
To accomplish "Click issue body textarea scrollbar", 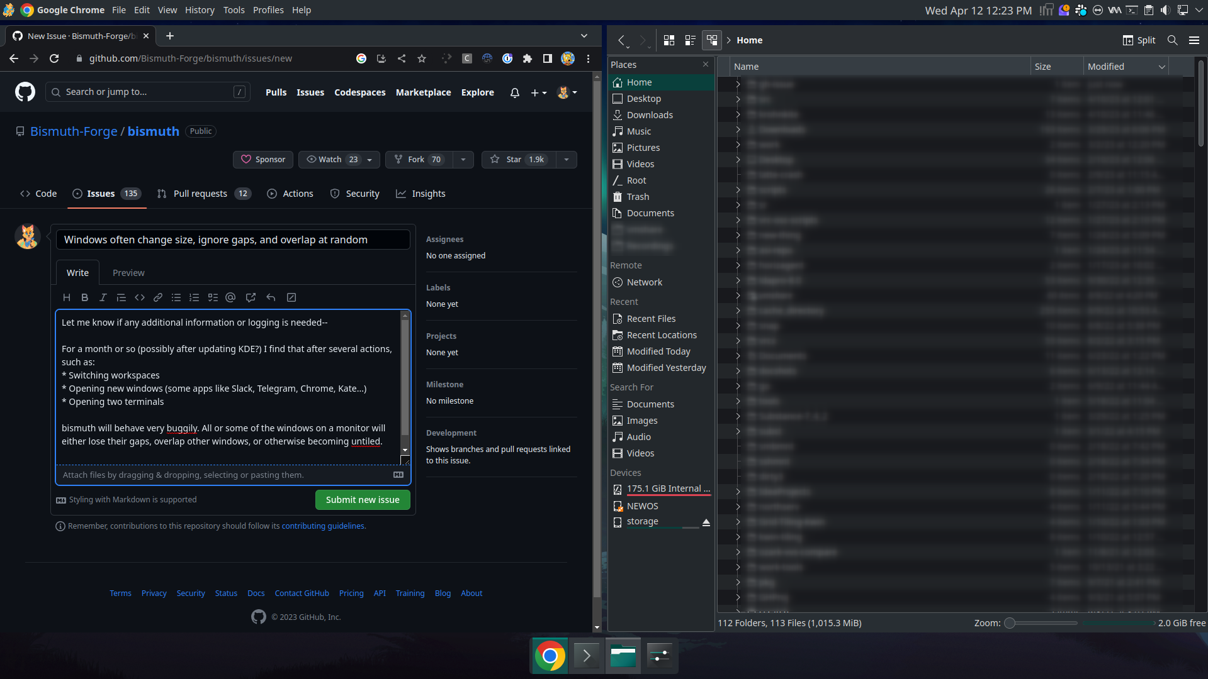I will pyautogui.click(x=405, y=377).
